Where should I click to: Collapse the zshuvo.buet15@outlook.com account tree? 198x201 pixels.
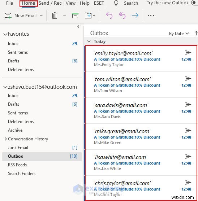(x=5, y=87)
